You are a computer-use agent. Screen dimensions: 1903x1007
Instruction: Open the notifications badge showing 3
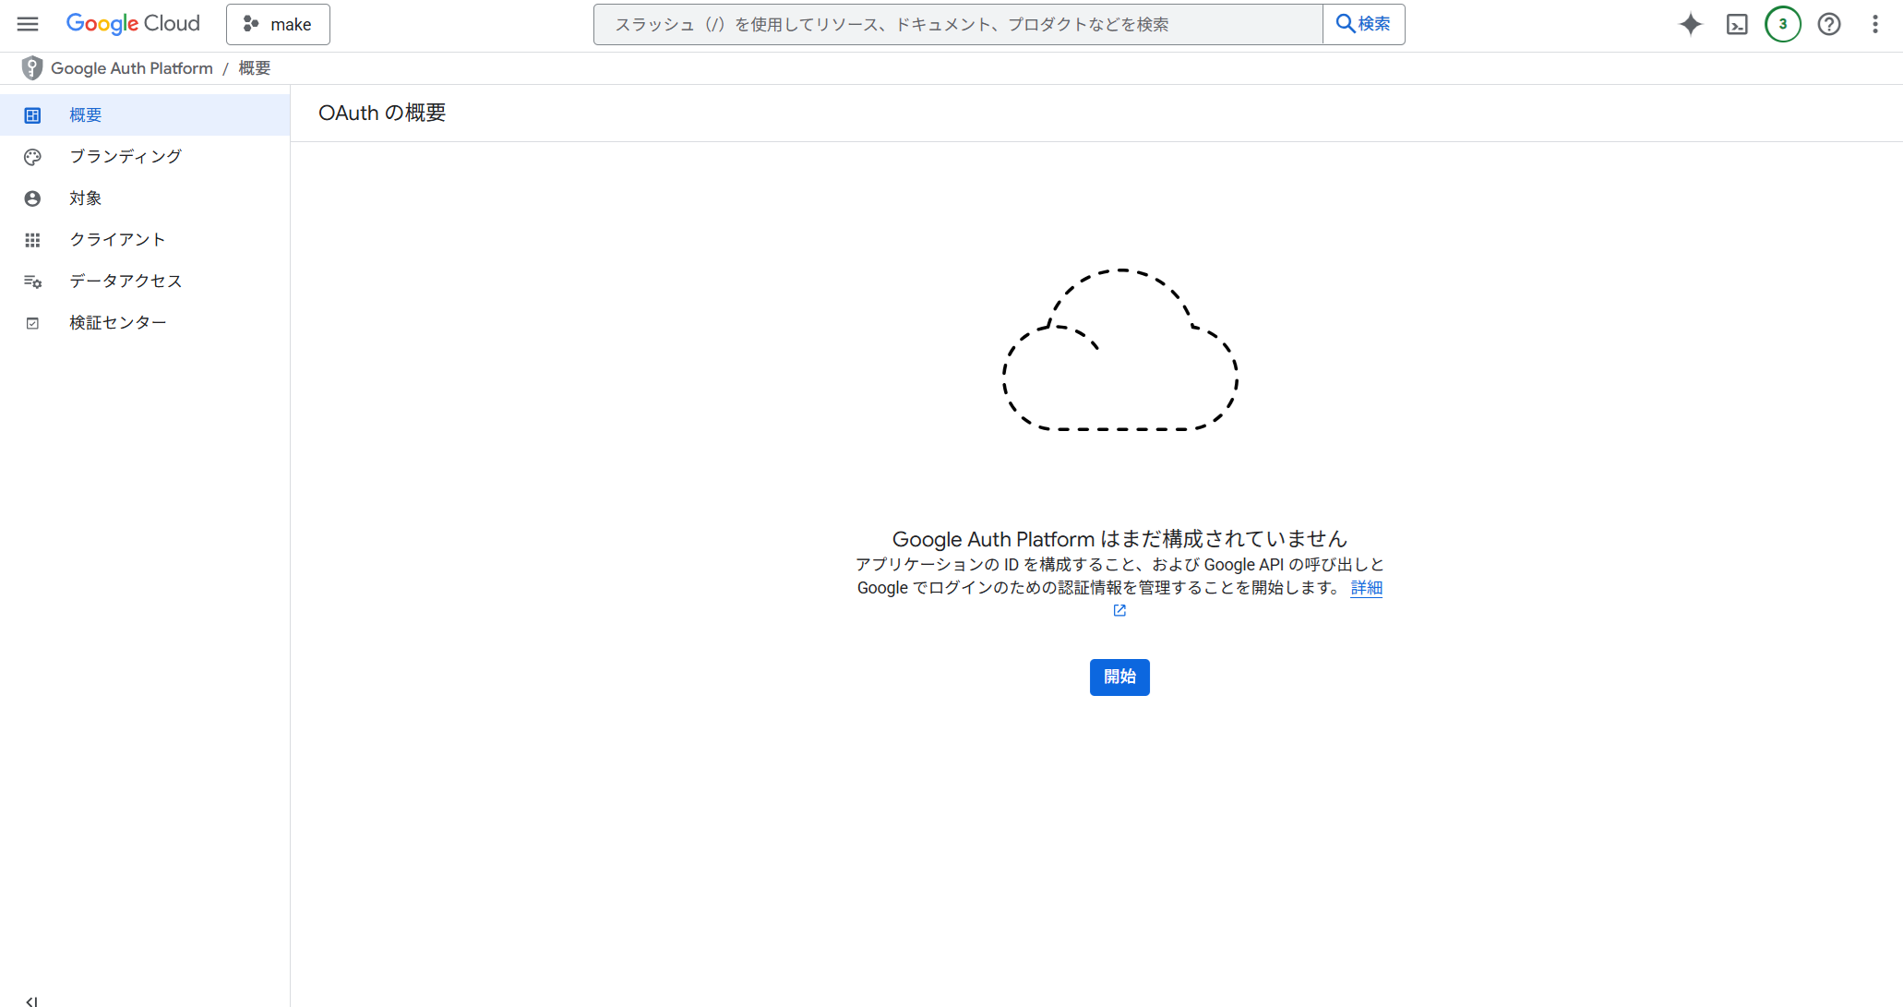(x=1783, y=24)
